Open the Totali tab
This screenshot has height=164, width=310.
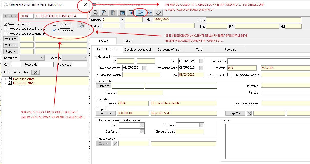pos(199,50)
